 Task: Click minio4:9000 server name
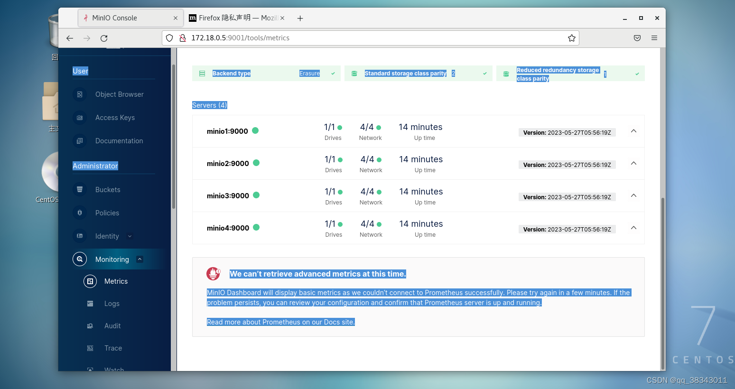tap(228, 228)
